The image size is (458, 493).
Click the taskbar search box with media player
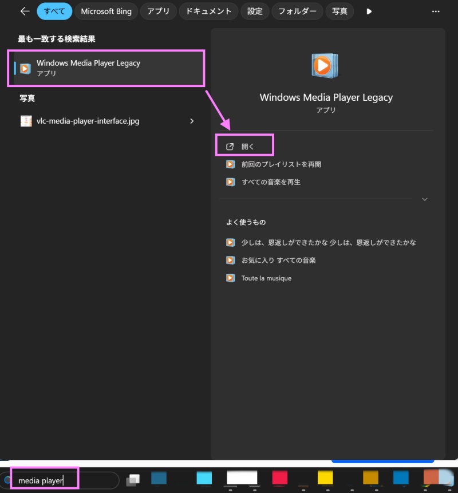pyautogui.click(x=60, y=480)
